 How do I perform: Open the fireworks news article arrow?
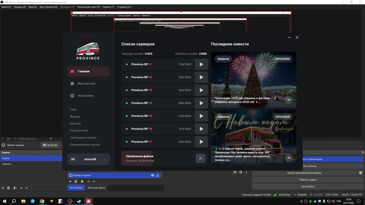[x=289, y=100]
